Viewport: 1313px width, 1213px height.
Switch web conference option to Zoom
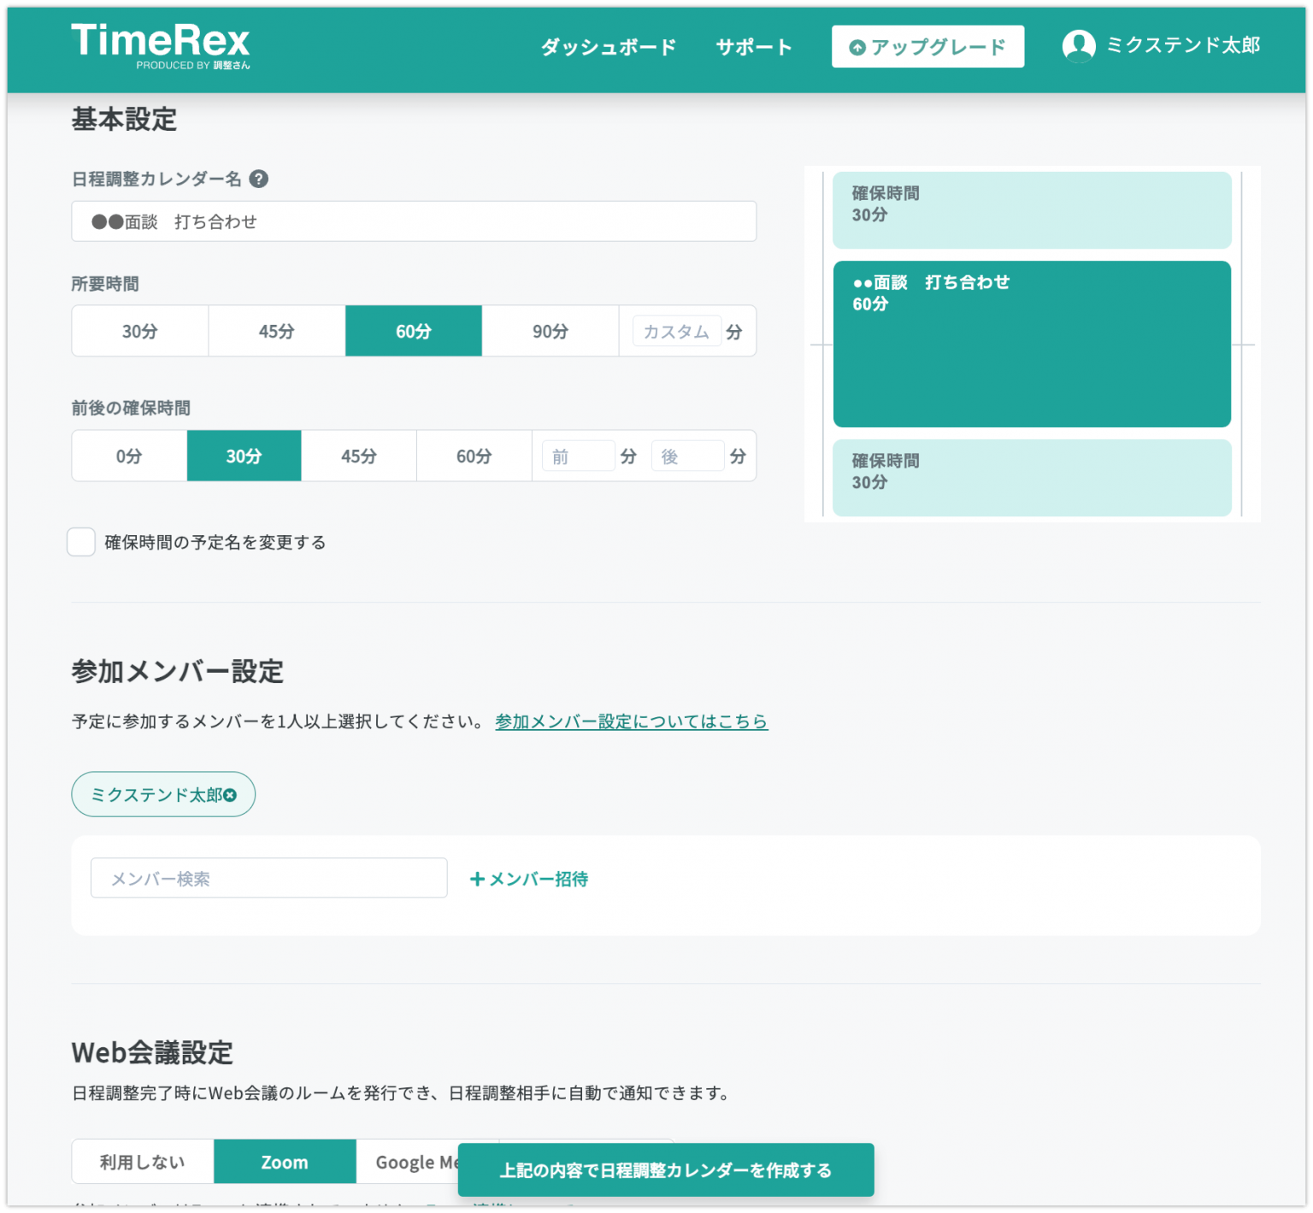tap(285, 1161)
